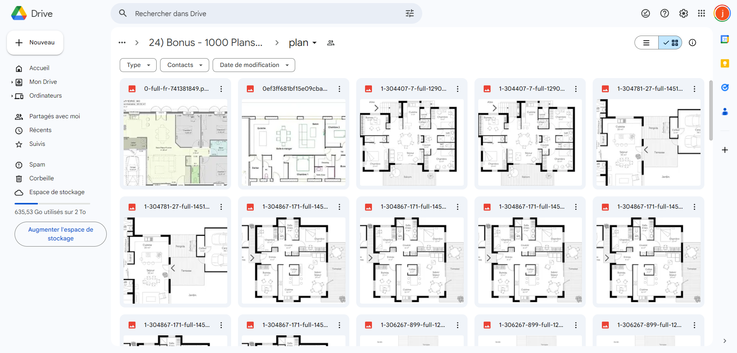Expand the Mon Drive tree arrow

pyautogui.click(x=12, y=82)
